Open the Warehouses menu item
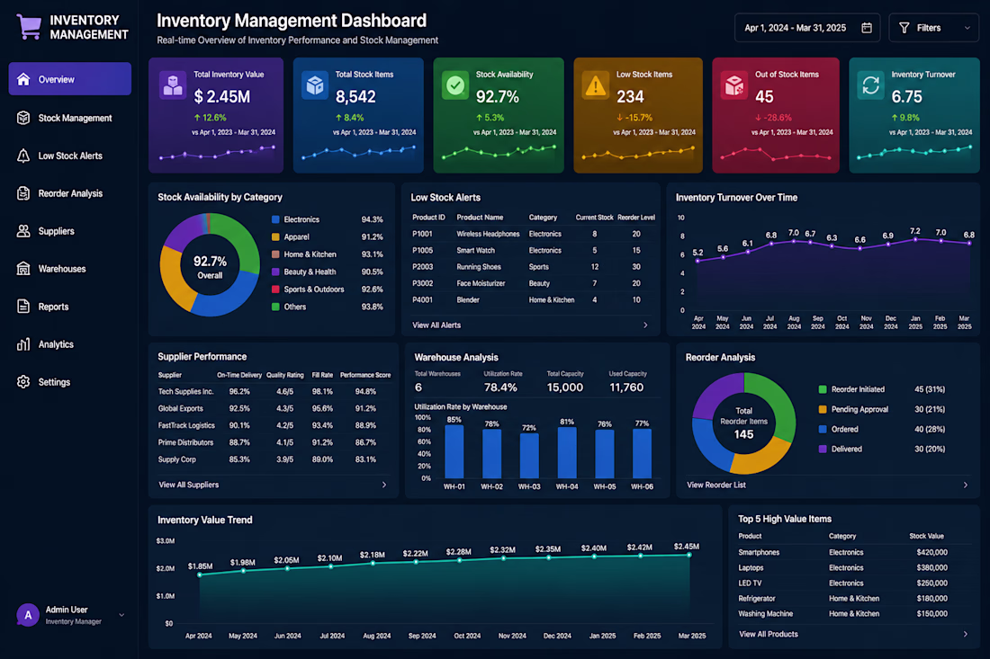Viewport: 990px width, 659px height. (x=70, y=269)
